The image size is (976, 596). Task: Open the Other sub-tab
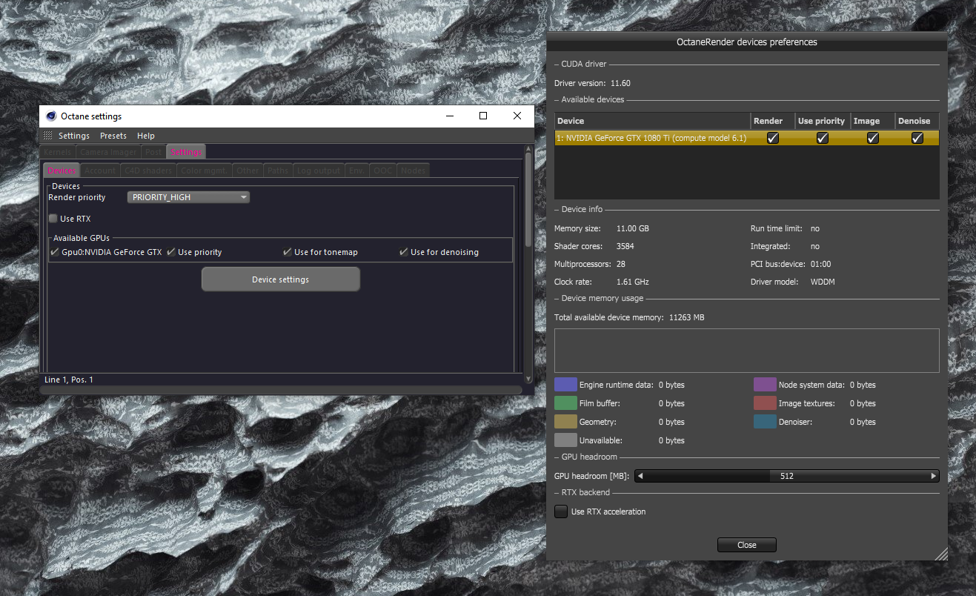(248, 170)
